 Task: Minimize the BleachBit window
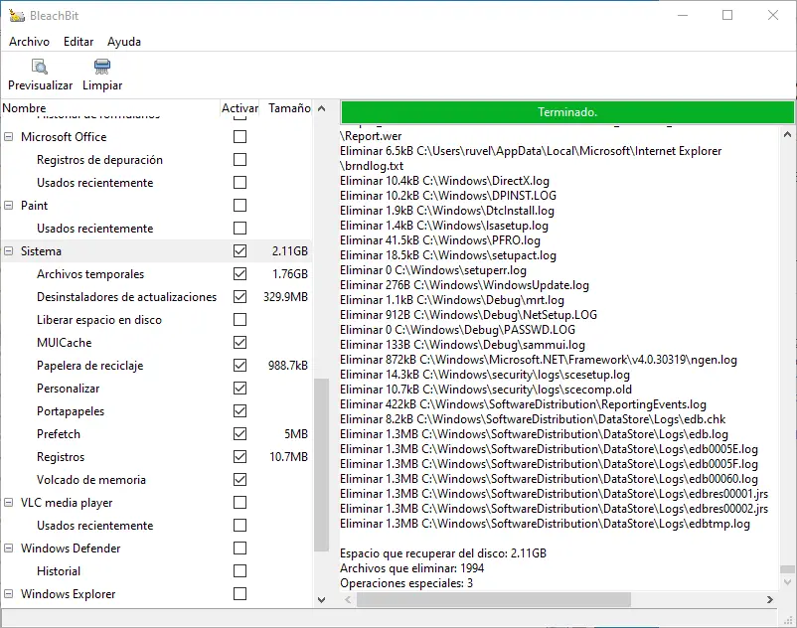[683, 15]
